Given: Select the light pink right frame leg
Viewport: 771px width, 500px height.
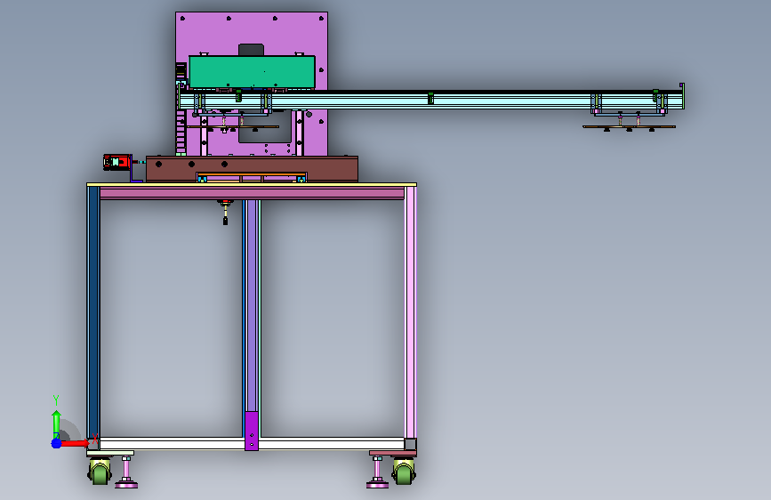Looking at the screenshot, I should (x=410, y=313).
